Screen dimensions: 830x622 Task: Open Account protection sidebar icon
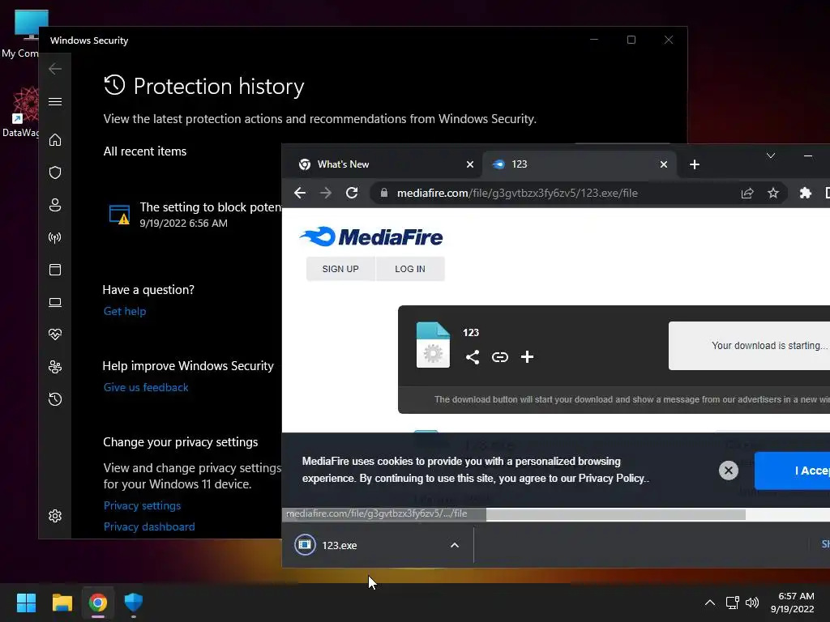[x=55, y=205]
